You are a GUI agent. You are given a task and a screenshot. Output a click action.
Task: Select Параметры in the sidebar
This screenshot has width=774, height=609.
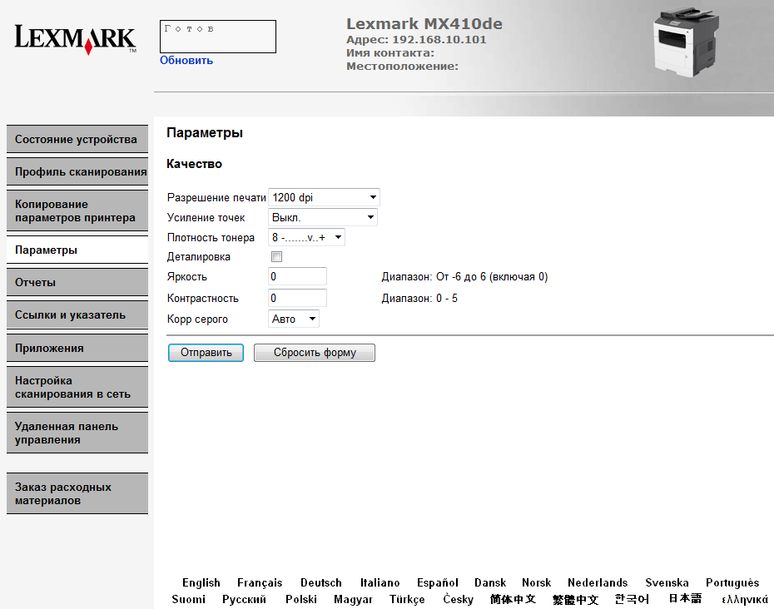77,250
